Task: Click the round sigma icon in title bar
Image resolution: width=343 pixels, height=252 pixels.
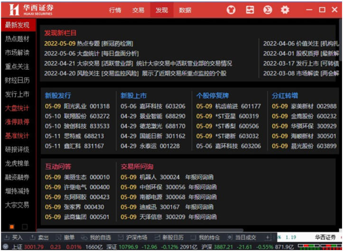Action: coord(268,10)
